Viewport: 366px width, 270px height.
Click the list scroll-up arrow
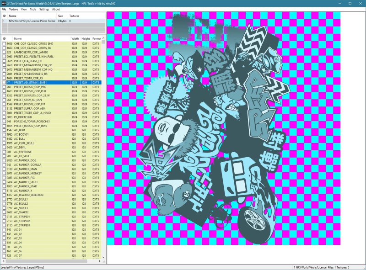(103, 38)
